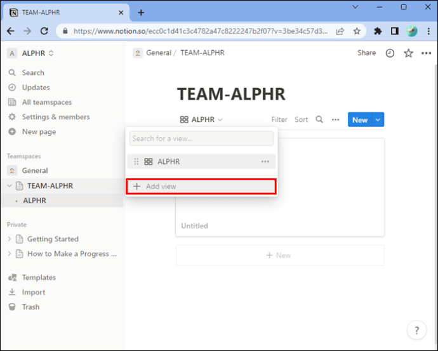The width and height of the screenshot is (438, 351).
Task: Click the Teamspaces section header
Action: pyautogui.click(x=23, y=156)
